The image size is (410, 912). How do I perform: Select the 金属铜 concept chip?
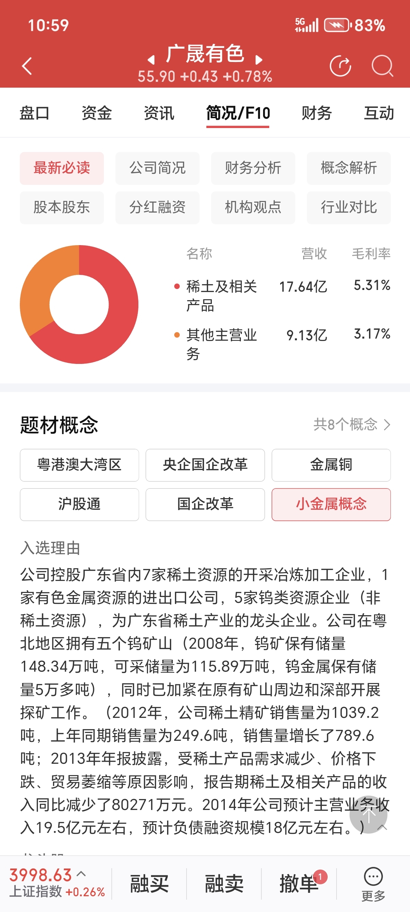pyautogui.click(x=331, y=465)
